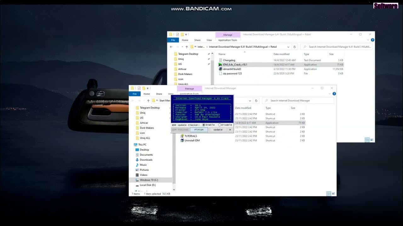This screenshot has height=226, width=403.
Task: Click sidebar scroll-down arrow in front window
Action: coord(174,190)
